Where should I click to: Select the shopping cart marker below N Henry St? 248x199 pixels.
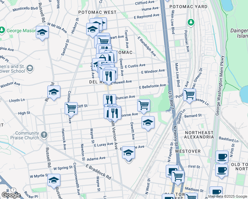pos(178,177)
